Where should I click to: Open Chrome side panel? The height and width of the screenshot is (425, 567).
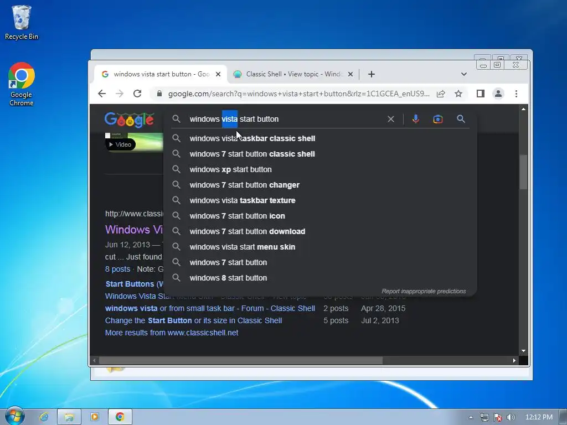click(x=480, y=94)
